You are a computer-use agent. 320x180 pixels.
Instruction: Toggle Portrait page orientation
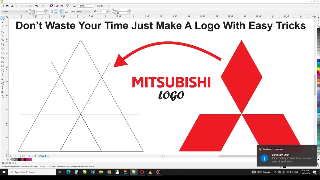[52, 11]
